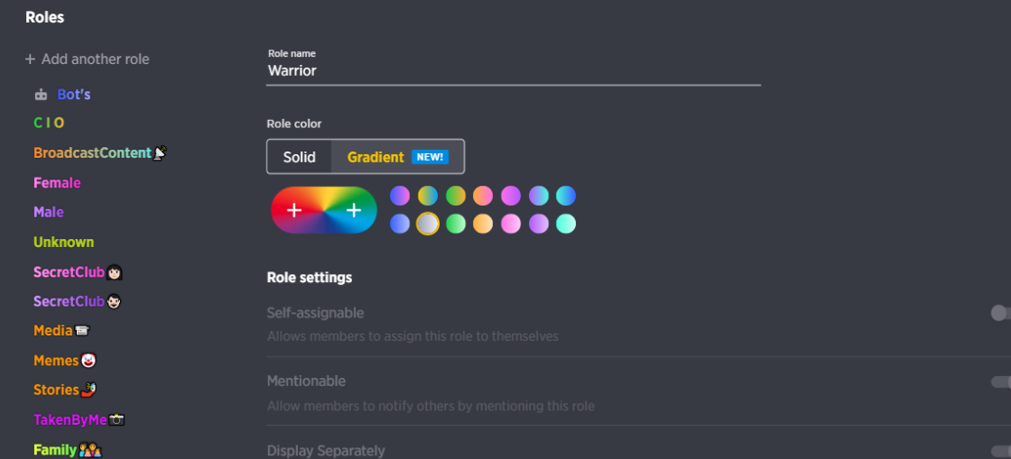Choose the green-to-orange gradient swatch in the top row

click(x=456, y=196)
